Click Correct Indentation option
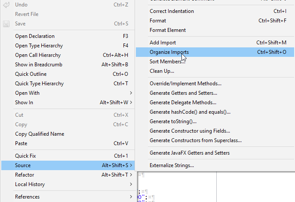 172,11
